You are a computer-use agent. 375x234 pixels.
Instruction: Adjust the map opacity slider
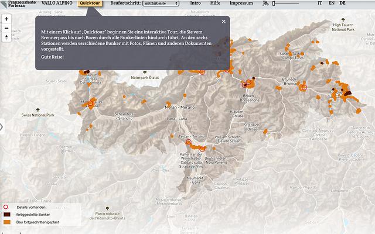tap(286, 4)
